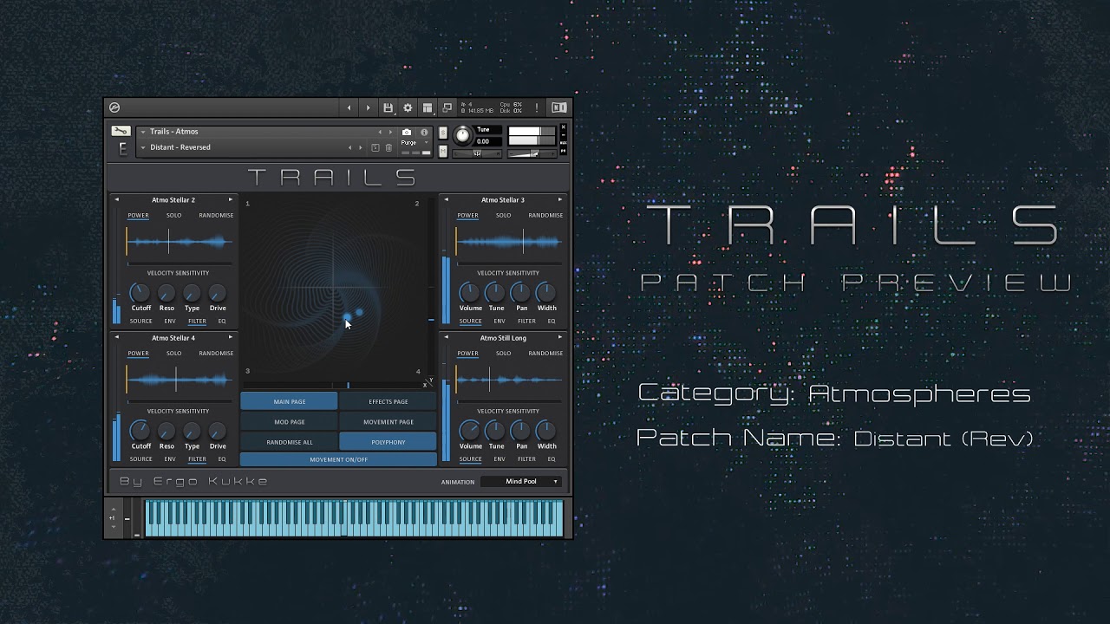1110x624 pixels.
Task: Click the instrument info icon
Action: pos(424,132)
